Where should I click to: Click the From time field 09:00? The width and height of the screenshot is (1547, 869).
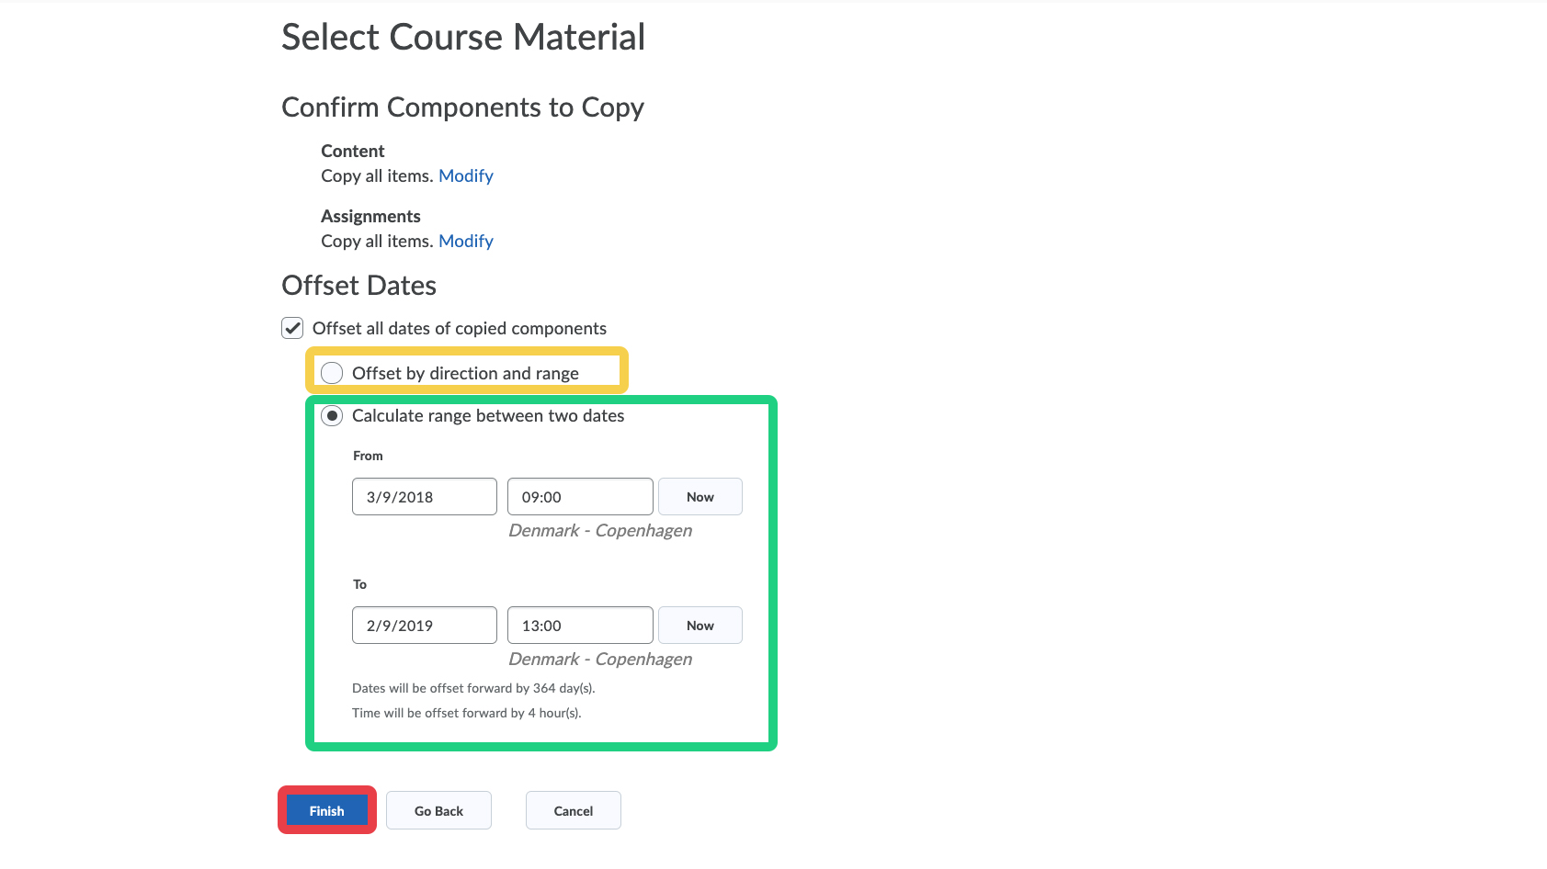[x=580, y=497]
